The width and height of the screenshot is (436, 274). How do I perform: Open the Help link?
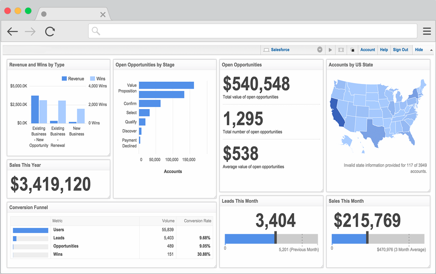click(384, 50)
